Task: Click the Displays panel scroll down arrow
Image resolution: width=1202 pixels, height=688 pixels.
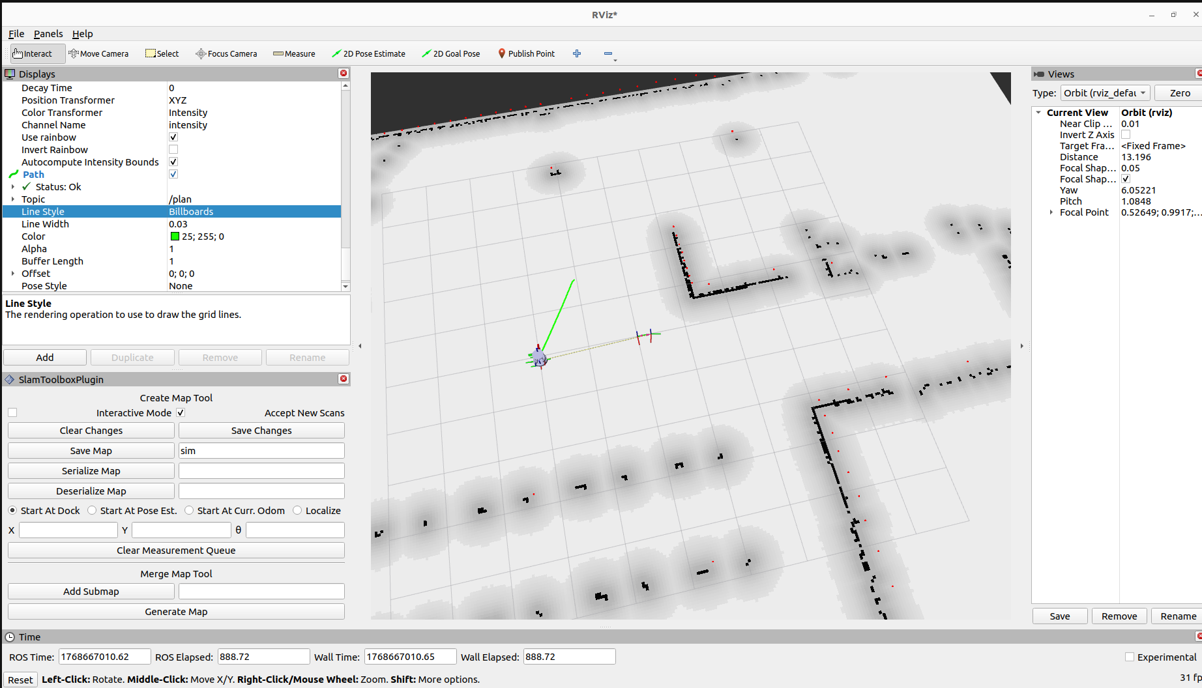Action: (345, 287)
